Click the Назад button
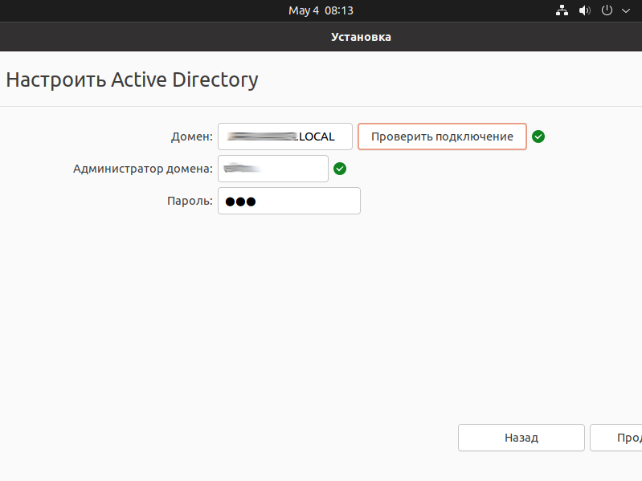 [x=521, y=438]
